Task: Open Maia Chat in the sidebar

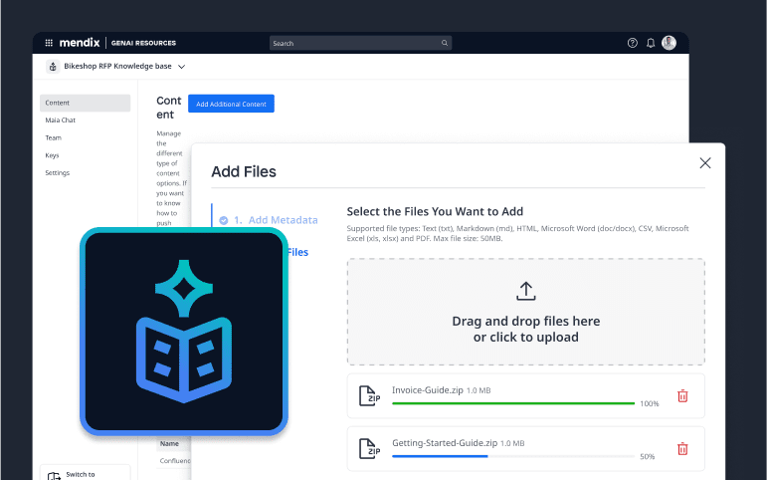Action: 60,120
